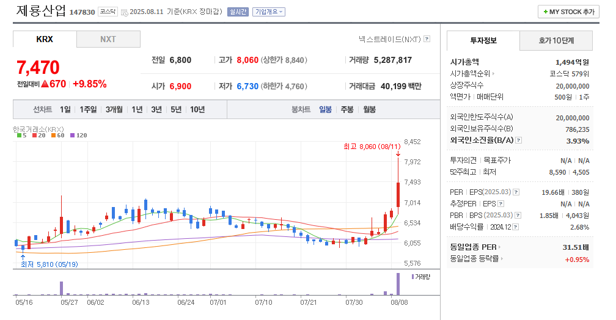
Task: Click the red 20-day moving average legend
Action: (x=39, y=135)
